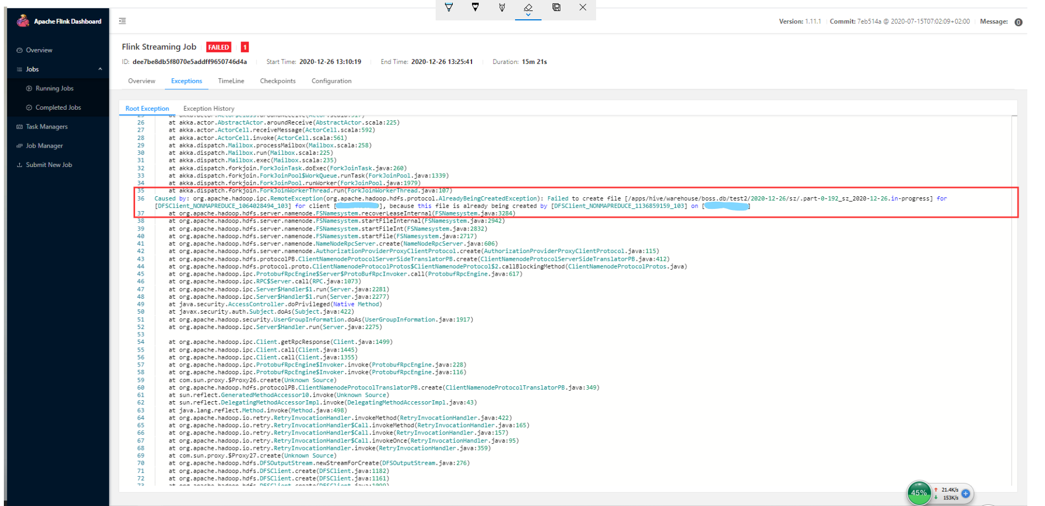Click AlreadyBeingCreatedException in line 36
This screenshot has height=506, width=1045.
coord(487,198)
